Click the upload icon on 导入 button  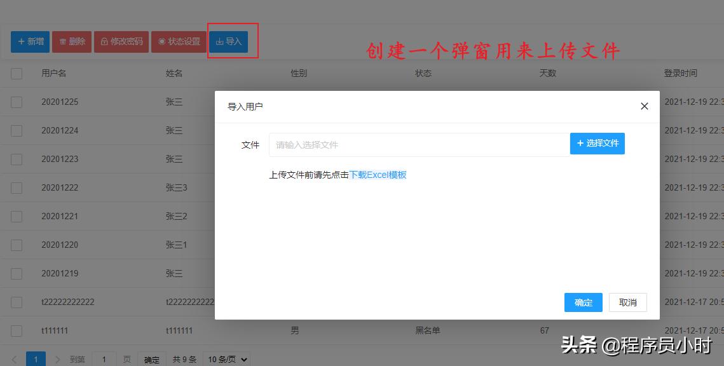221,42
